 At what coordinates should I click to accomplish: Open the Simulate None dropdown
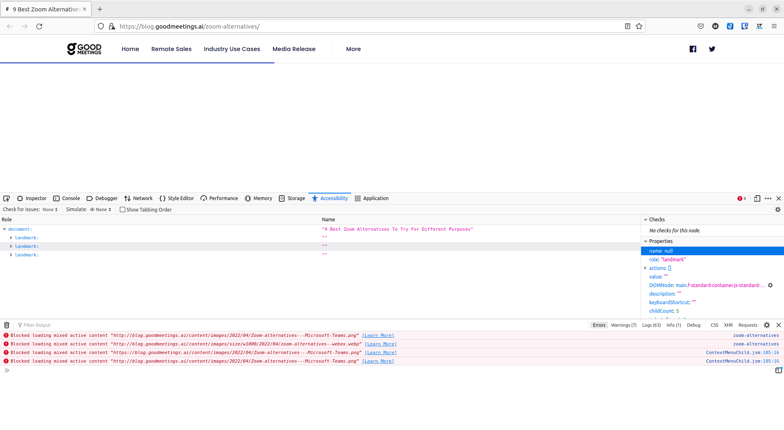[100, 209]
